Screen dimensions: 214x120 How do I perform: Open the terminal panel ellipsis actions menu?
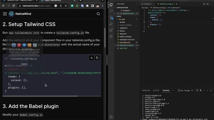tap(204, 90)
